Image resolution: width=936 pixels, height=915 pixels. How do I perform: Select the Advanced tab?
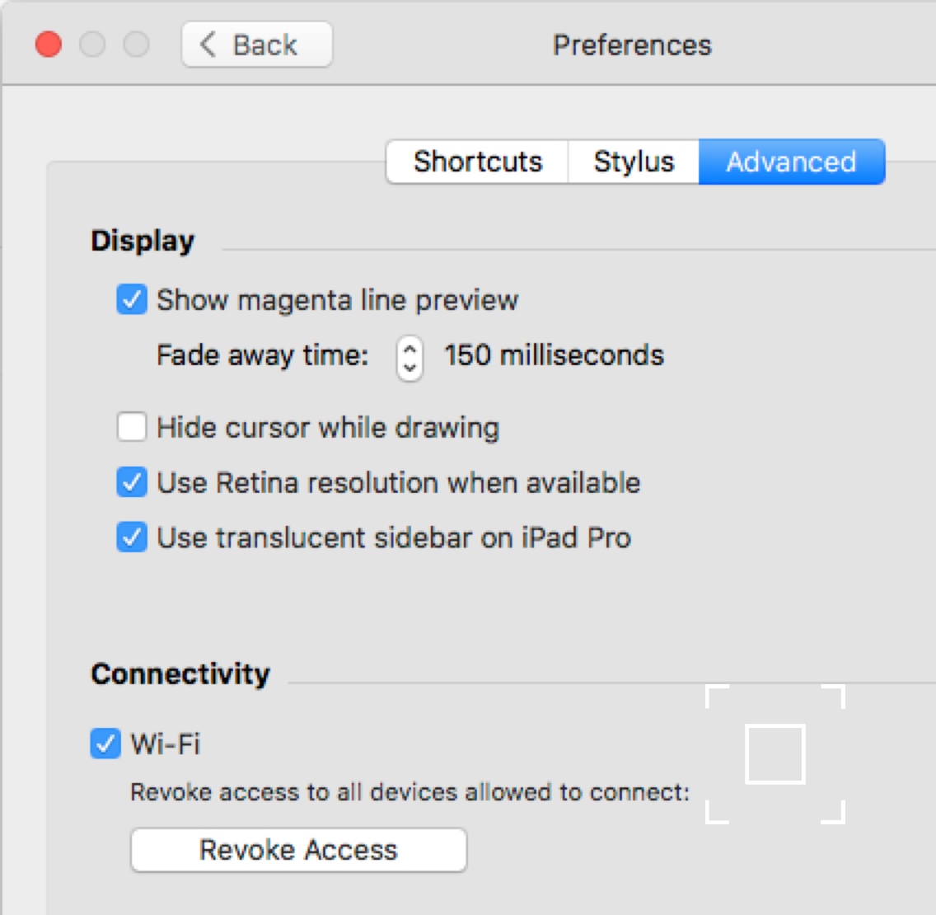click(x=791, y=162)
